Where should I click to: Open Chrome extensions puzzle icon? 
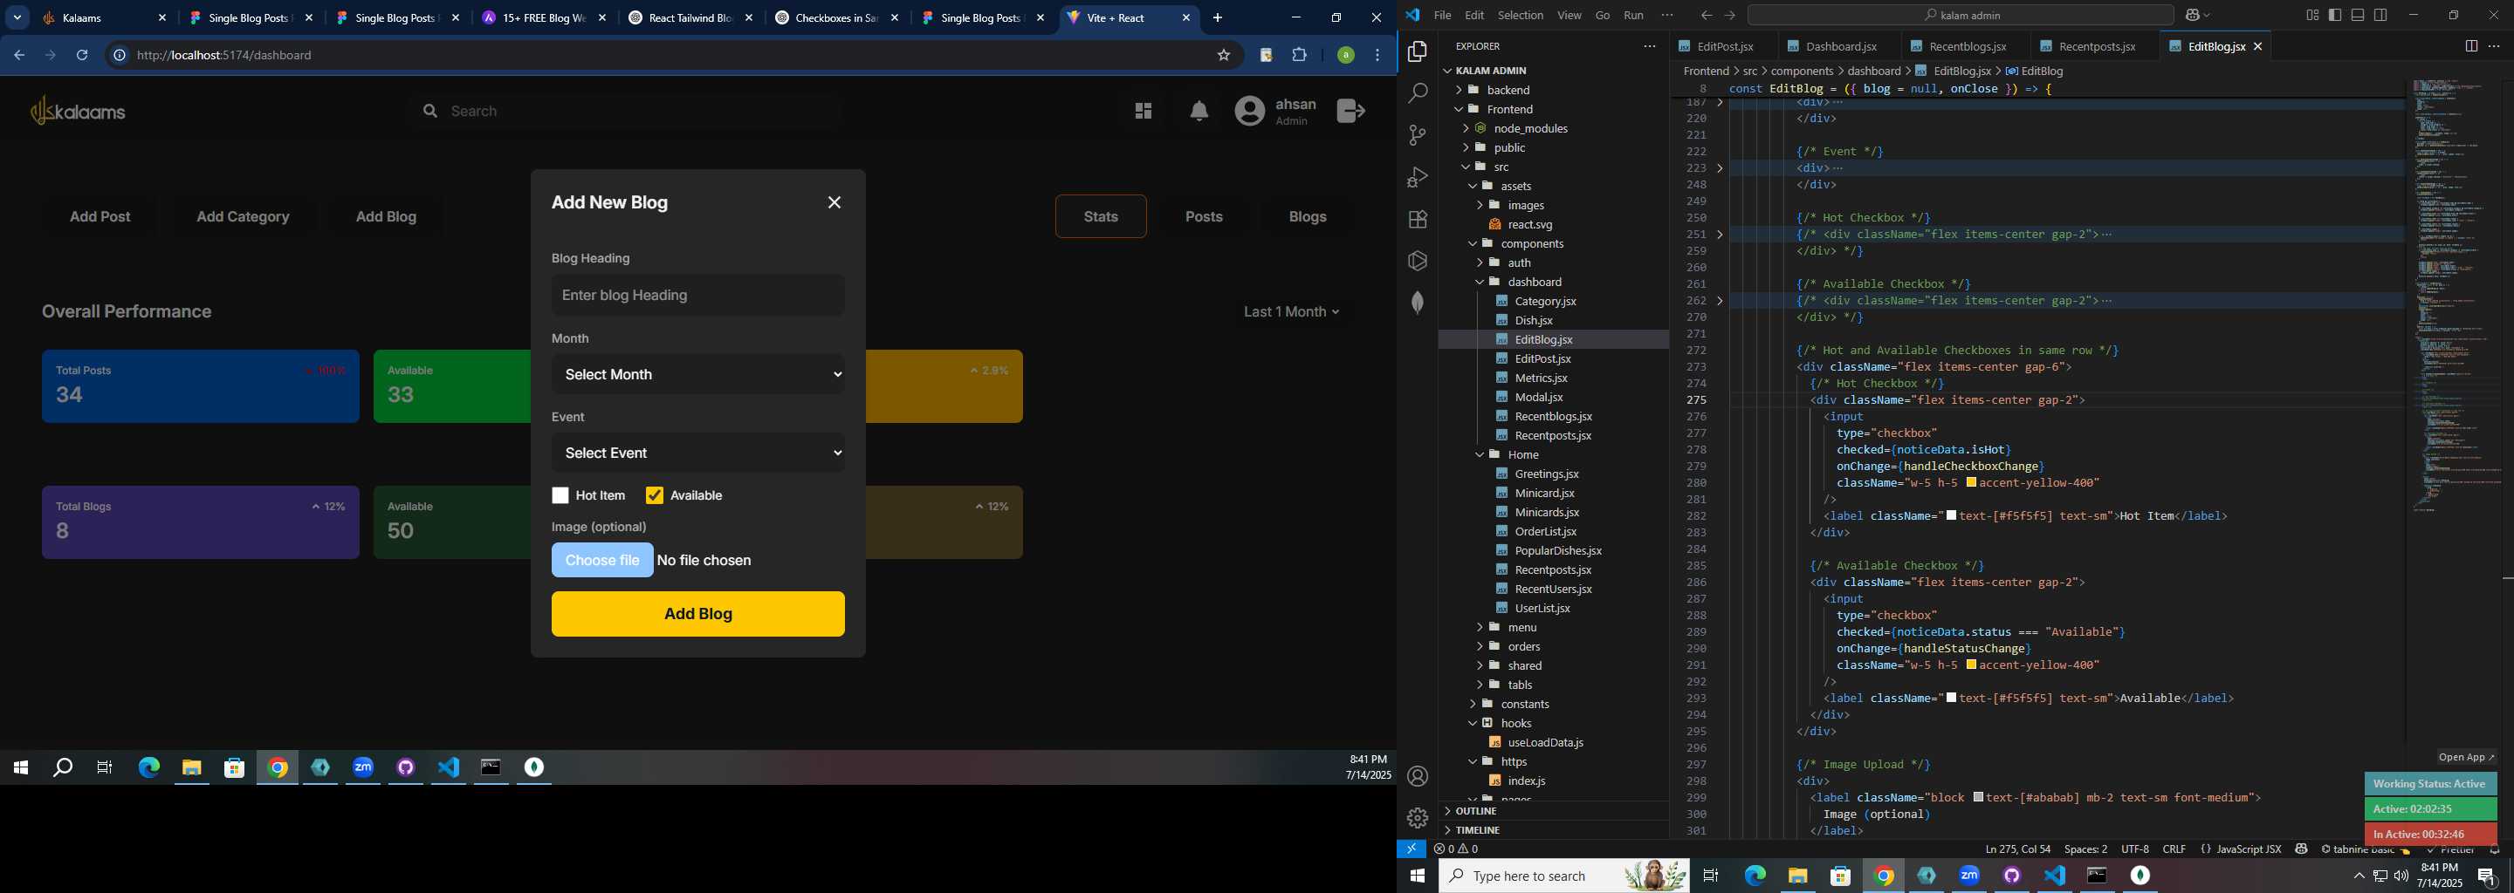click(x=1299, y=56)
